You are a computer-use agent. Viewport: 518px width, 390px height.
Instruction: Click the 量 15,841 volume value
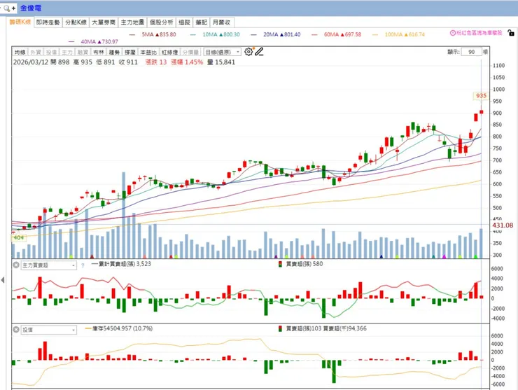pyautogui.click(x=221, y=62)
